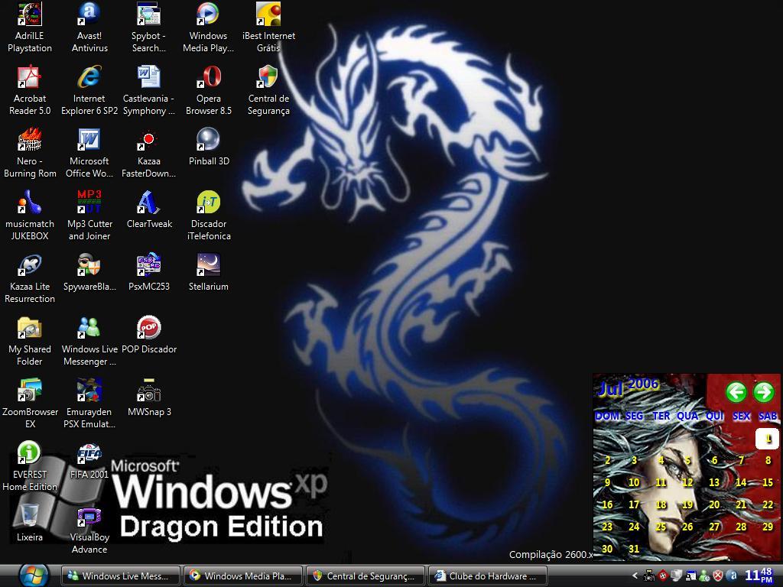Select day 20 in calendar widget
This screenshot has height=587, width=783.
714,504
